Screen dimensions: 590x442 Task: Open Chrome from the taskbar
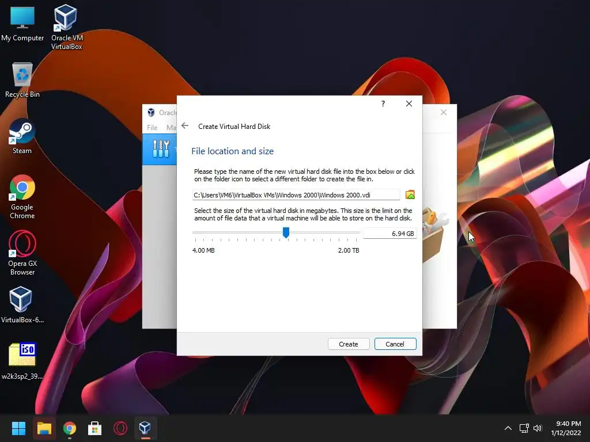(x=70, y=428)
